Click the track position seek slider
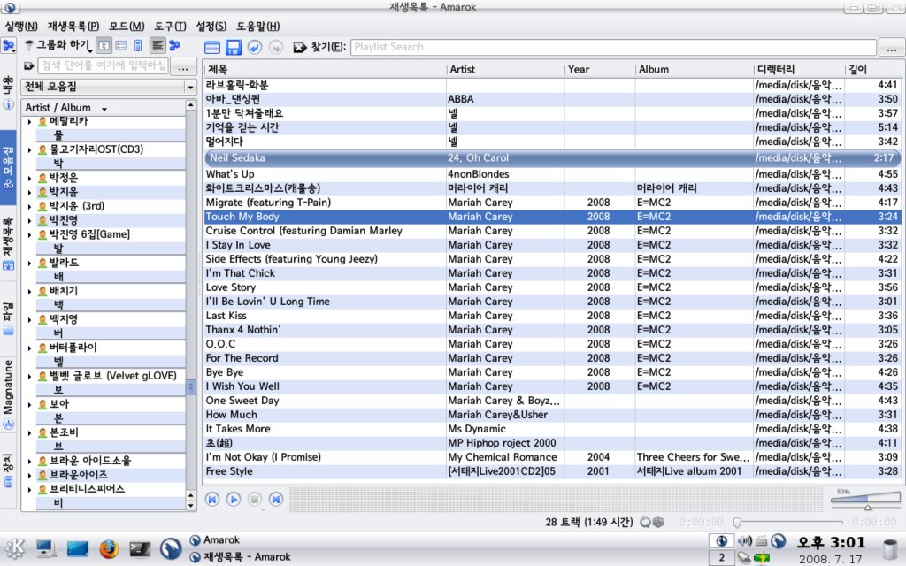906x566 pixels. (787, 522)
